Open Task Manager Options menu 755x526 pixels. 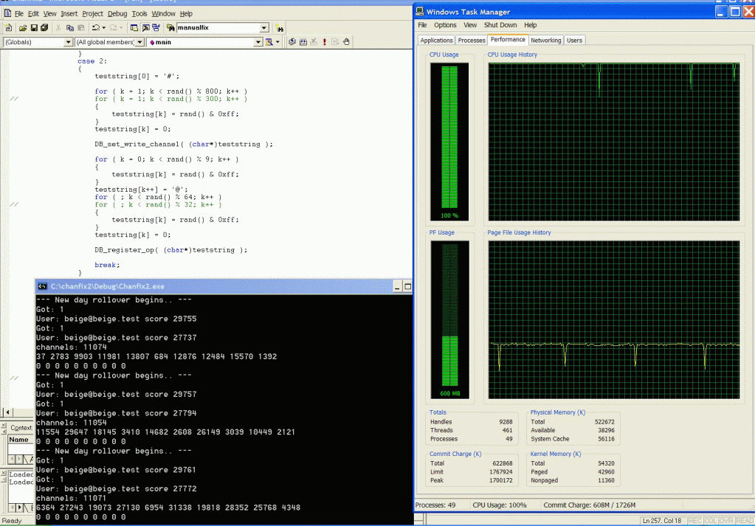445,25
